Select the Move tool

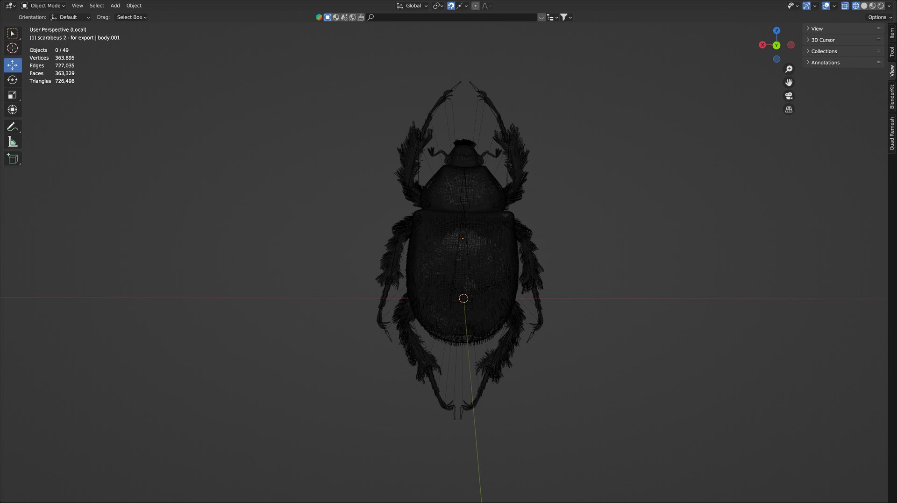click(x=13, y=65)
